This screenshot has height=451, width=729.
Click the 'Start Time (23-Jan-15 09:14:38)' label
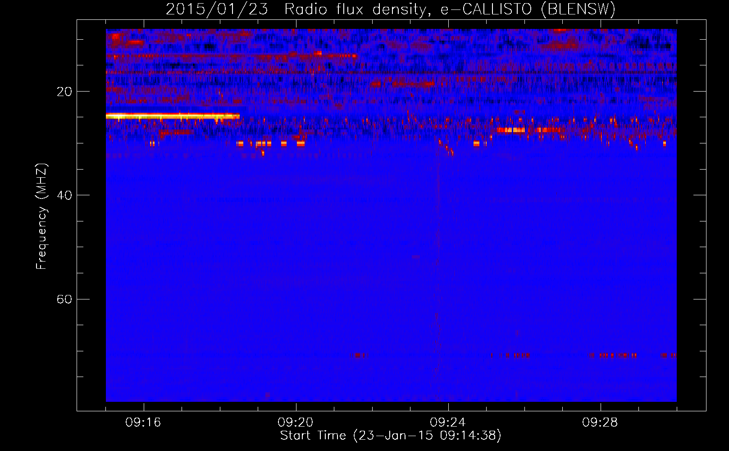point(391,436)
